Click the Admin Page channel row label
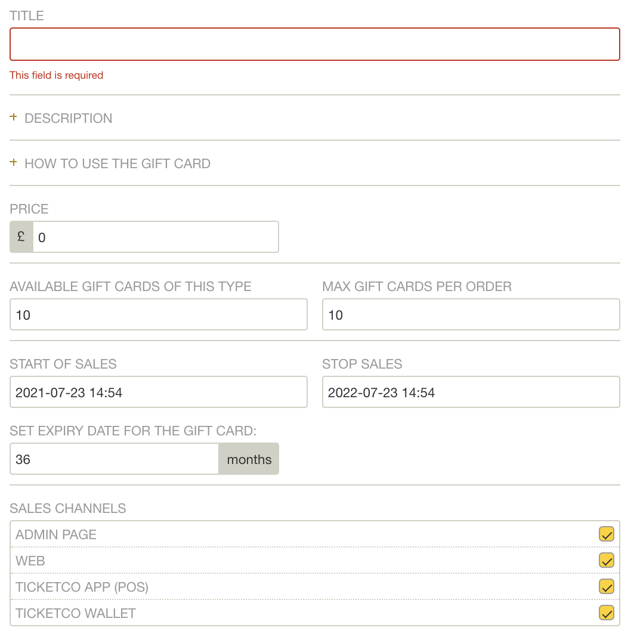This screenshot has height=637, width=637. pyautogui.click(x=56, y=534)
